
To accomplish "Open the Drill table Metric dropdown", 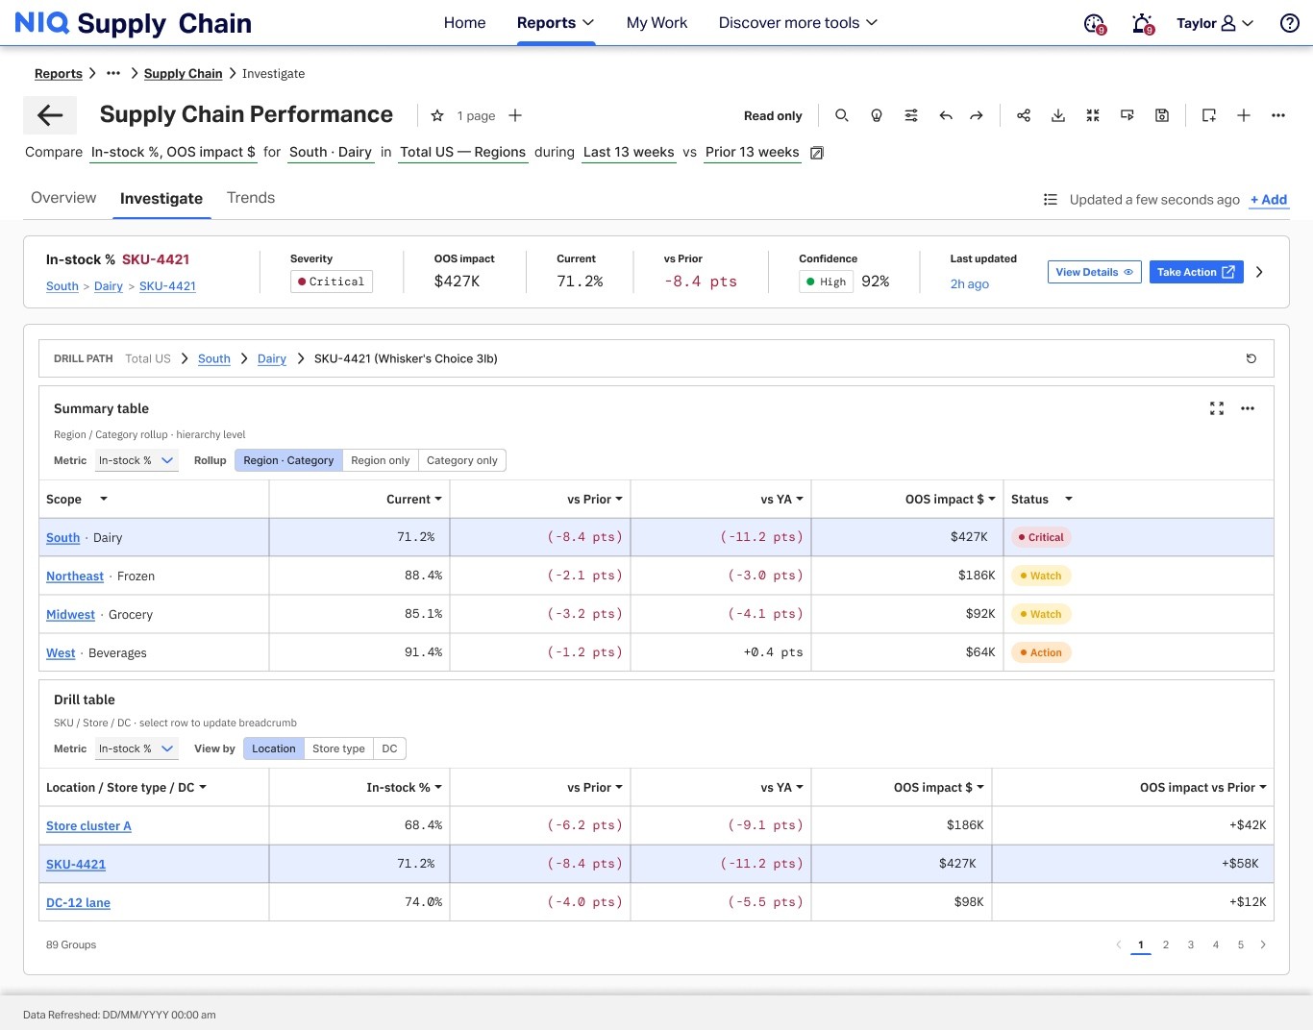I will (136, 748).
